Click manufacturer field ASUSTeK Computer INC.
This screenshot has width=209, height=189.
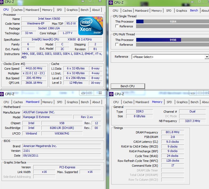(x=62, y=112)
